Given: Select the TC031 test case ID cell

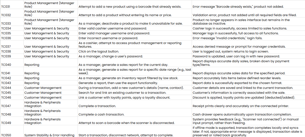Looking at the screenshot, I should 12,4.
